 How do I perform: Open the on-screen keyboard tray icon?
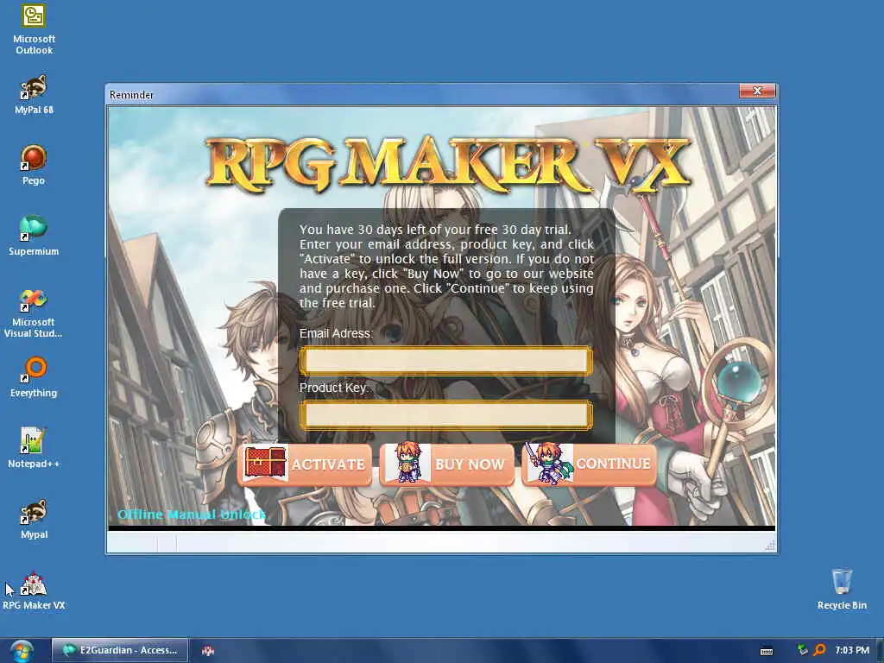(767, 651)
